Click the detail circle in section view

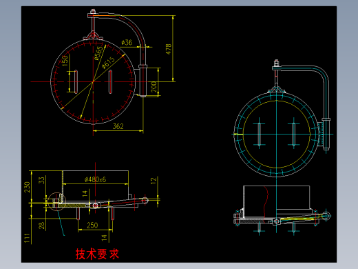click(x=56, y=201)
